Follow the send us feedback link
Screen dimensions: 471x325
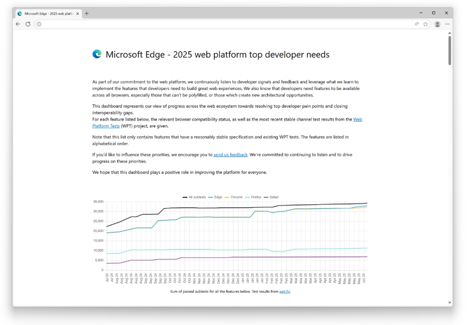coord(230,155)
